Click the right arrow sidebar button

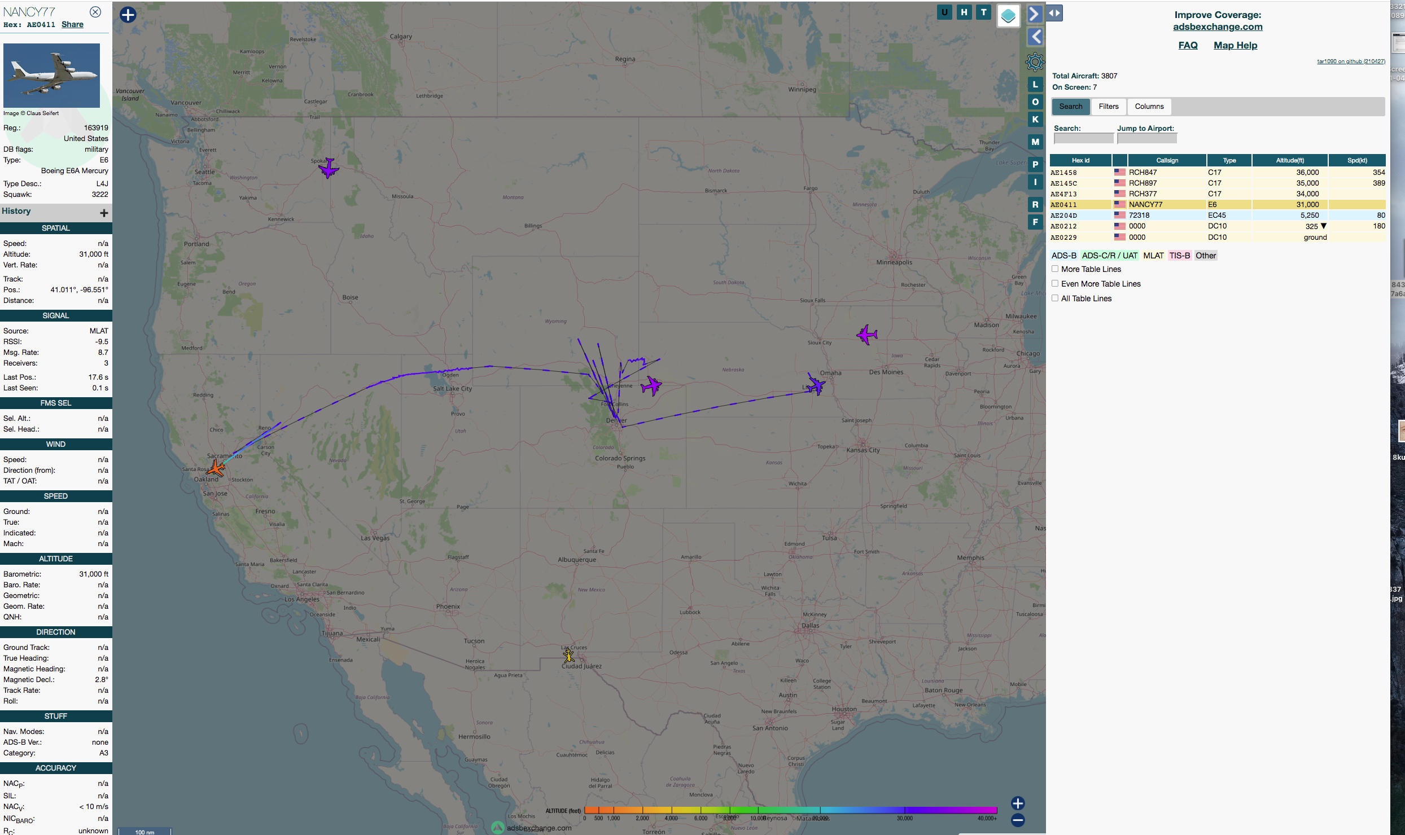pos(1035,14)
